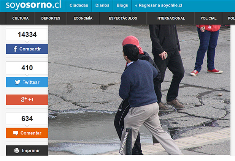Select the Cultura category tab
The width and height of the screenshot is (235, 161).
click(20, 18)
